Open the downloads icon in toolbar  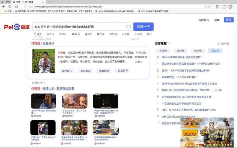click(x=218, y=7)
